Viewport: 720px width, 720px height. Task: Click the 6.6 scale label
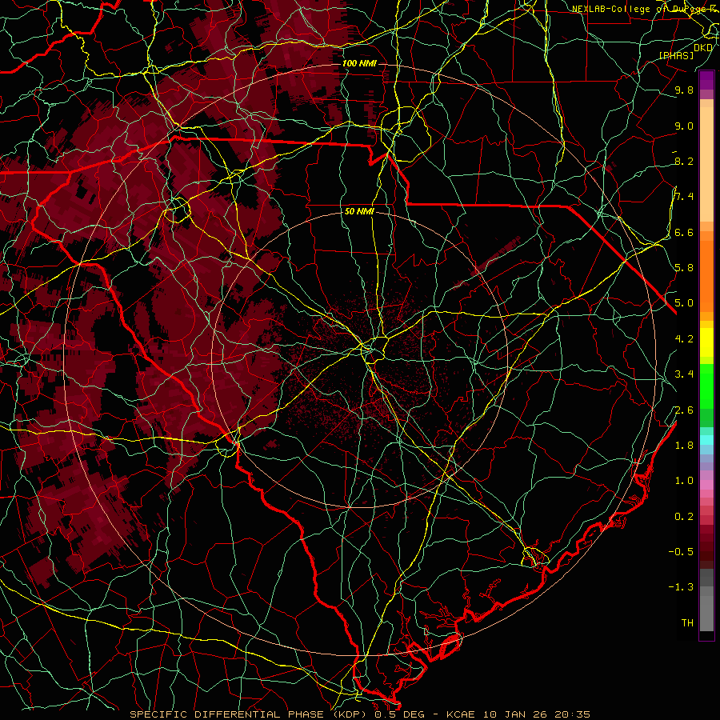click(684, 232)
